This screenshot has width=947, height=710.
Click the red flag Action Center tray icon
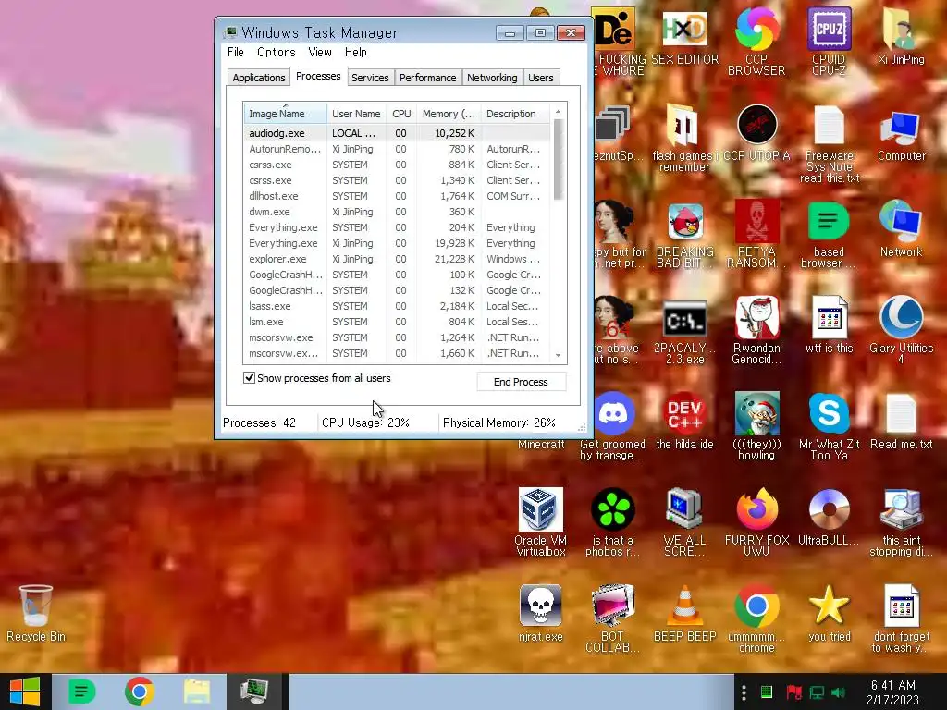[793, 692]
